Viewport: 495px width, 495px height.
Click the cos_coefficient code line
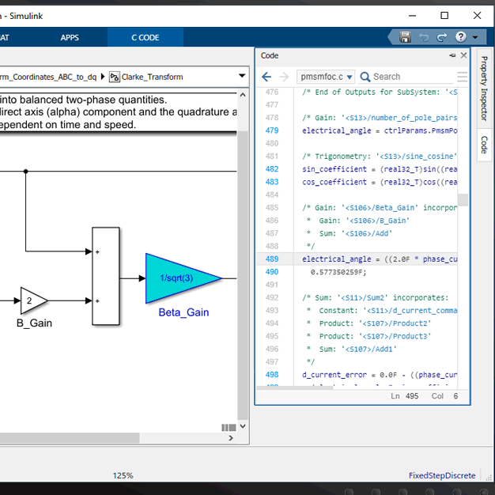pos(380,182)
